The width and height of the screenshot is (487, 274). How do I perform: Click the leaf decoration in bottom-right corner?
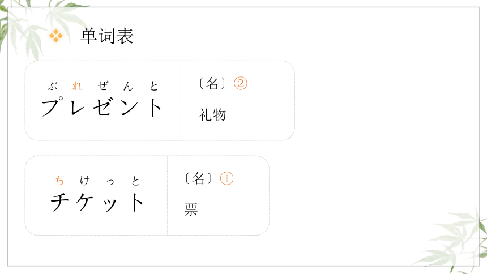coord(454,241)
